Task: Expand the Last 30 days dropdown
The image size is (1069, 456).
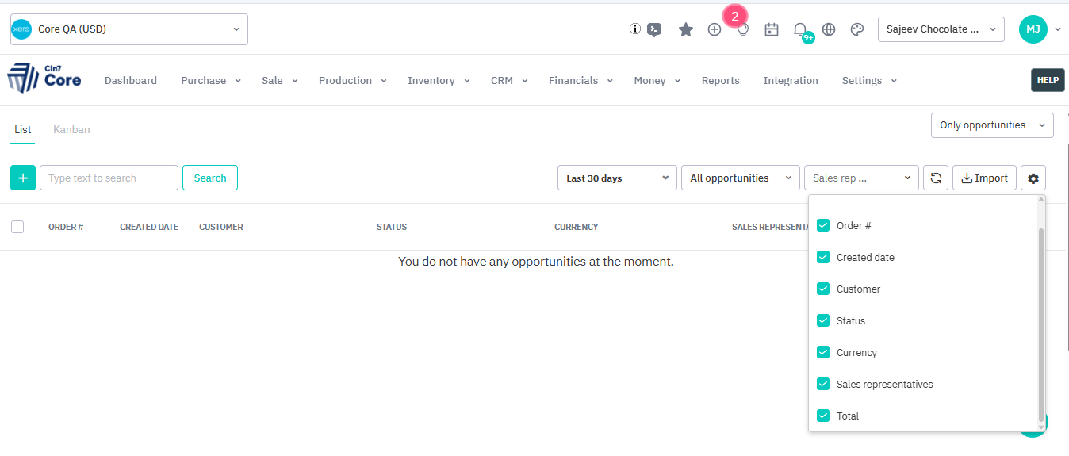Action: 617,178
